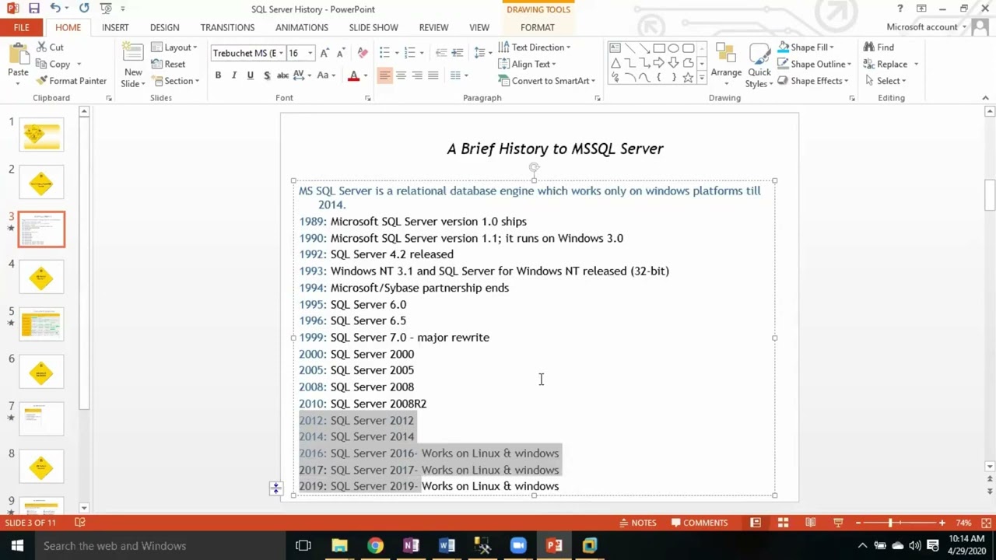Undo the last action
Viewport: 996px width, 560px height.
[x=55, y=9]
